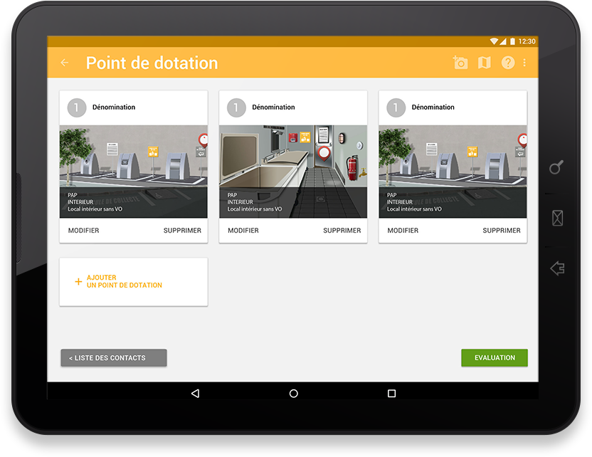This screenshot has height=457, width=592.
Task: Tap the numbered circle on the first card
Action: 77,107
